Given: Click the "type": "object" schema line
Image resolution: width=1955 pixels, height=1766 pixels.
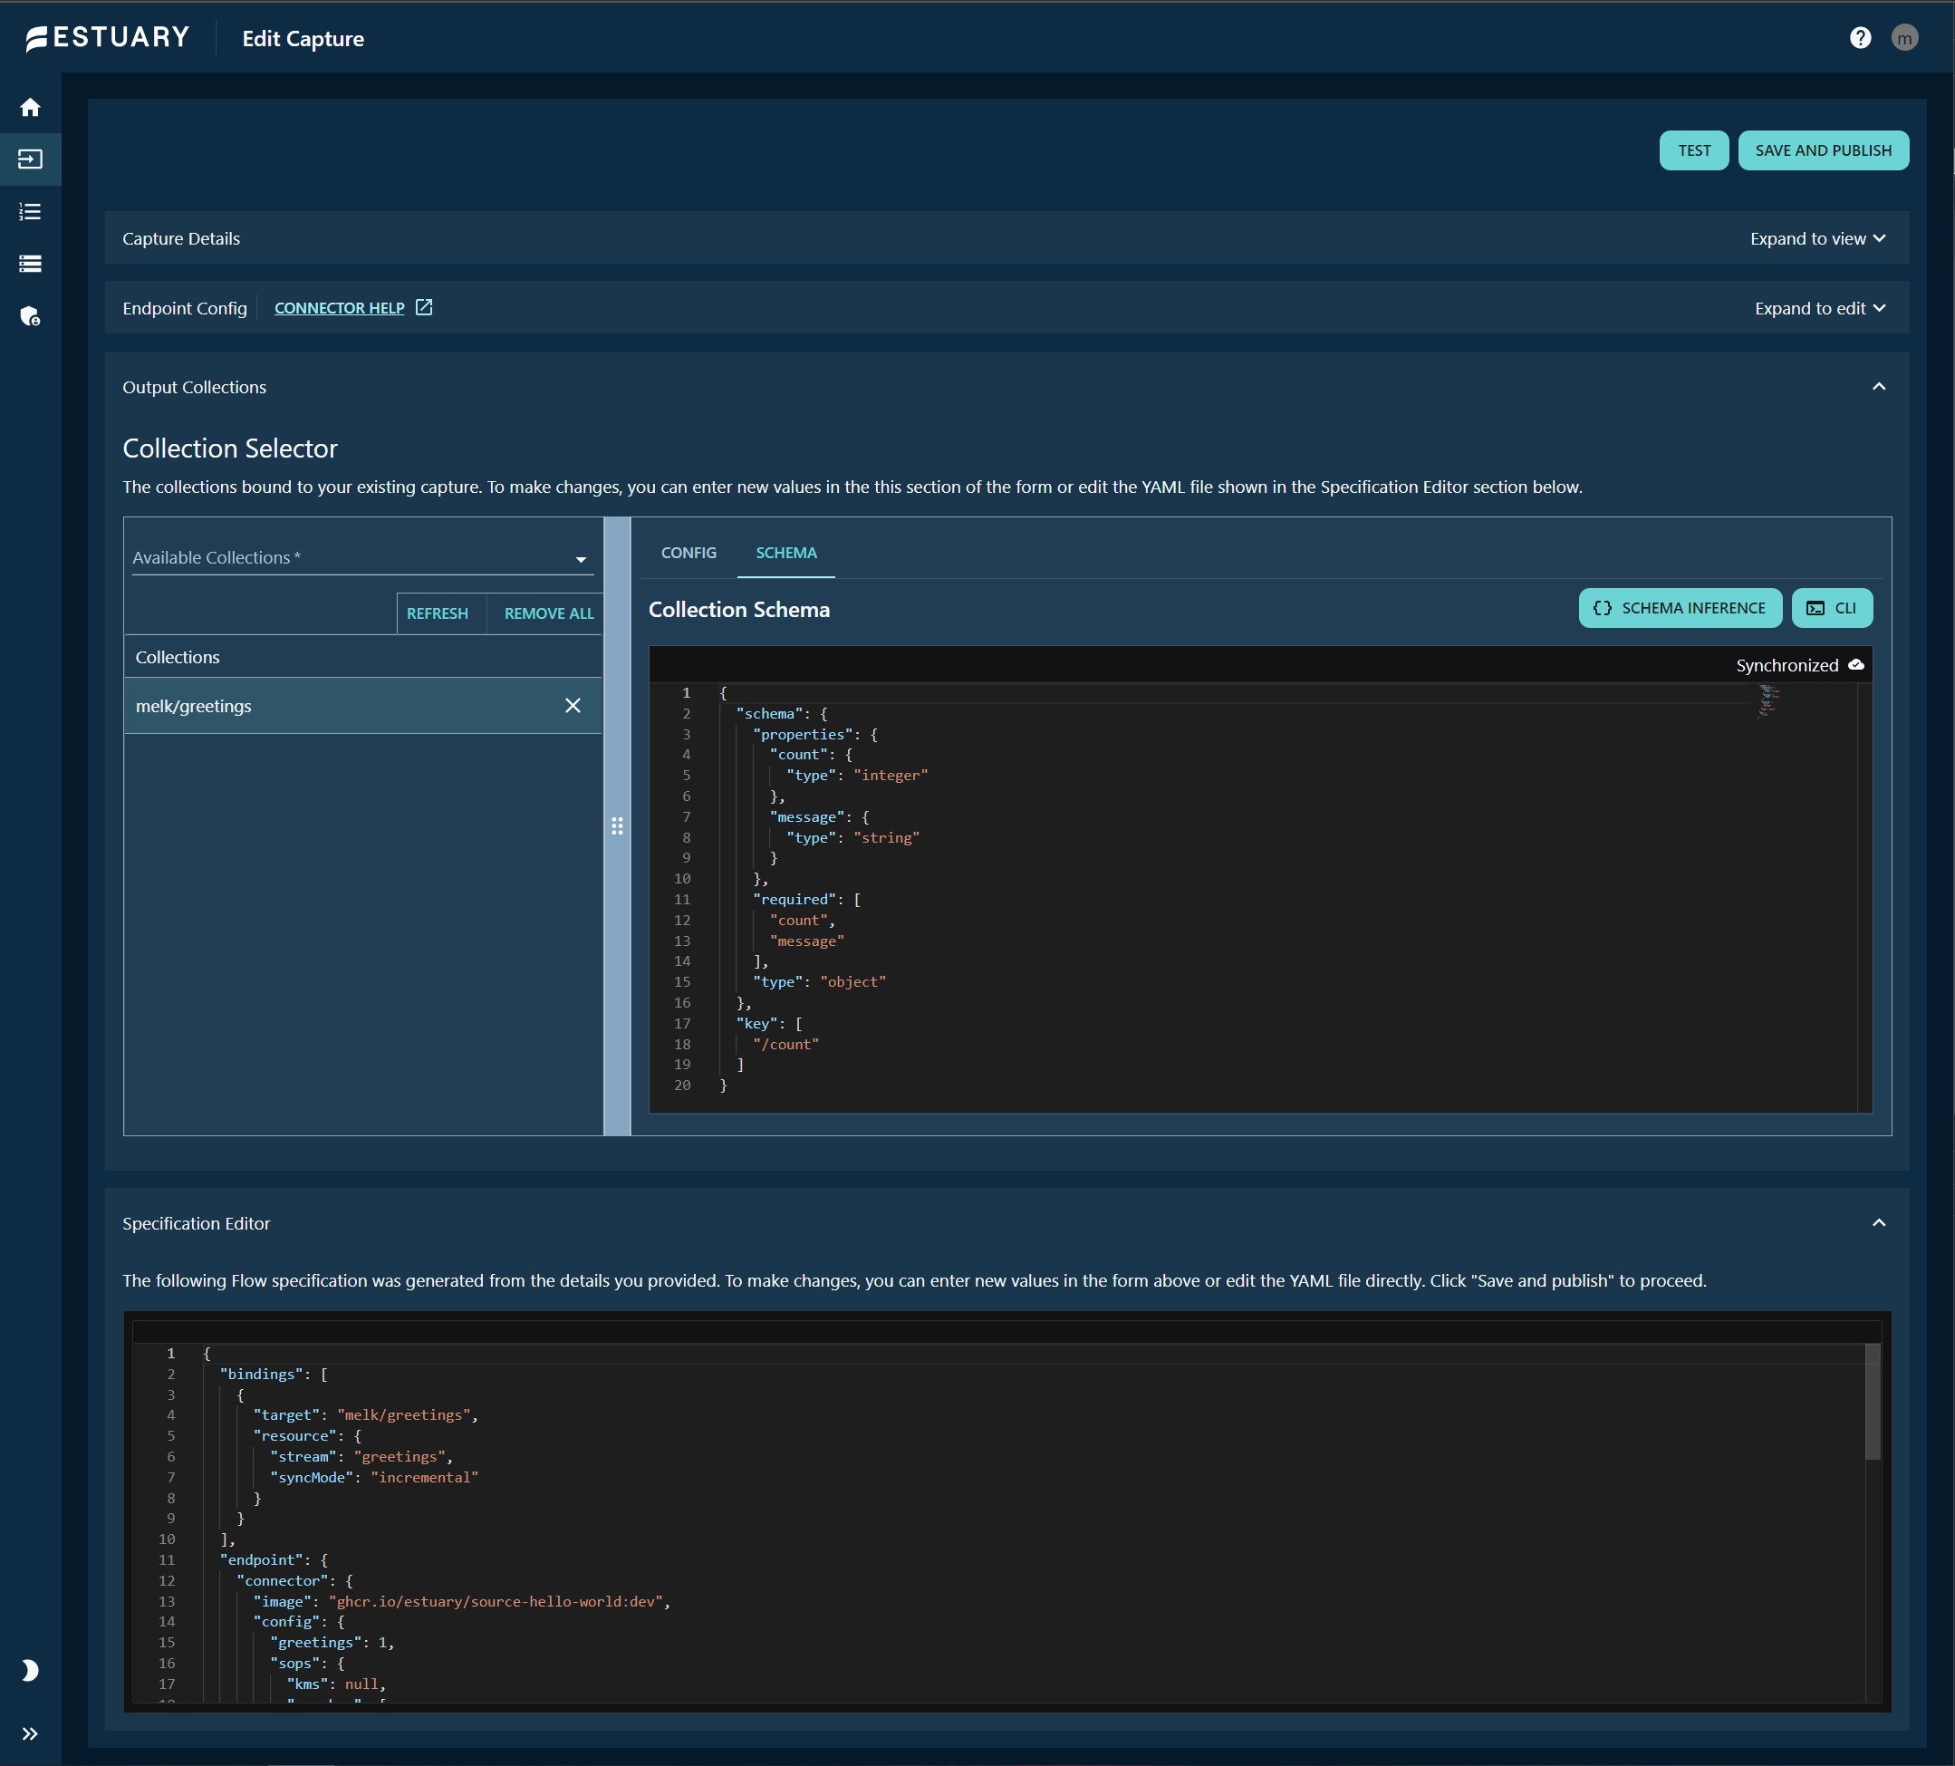Looking at the screenshot, I should (820, 982).
